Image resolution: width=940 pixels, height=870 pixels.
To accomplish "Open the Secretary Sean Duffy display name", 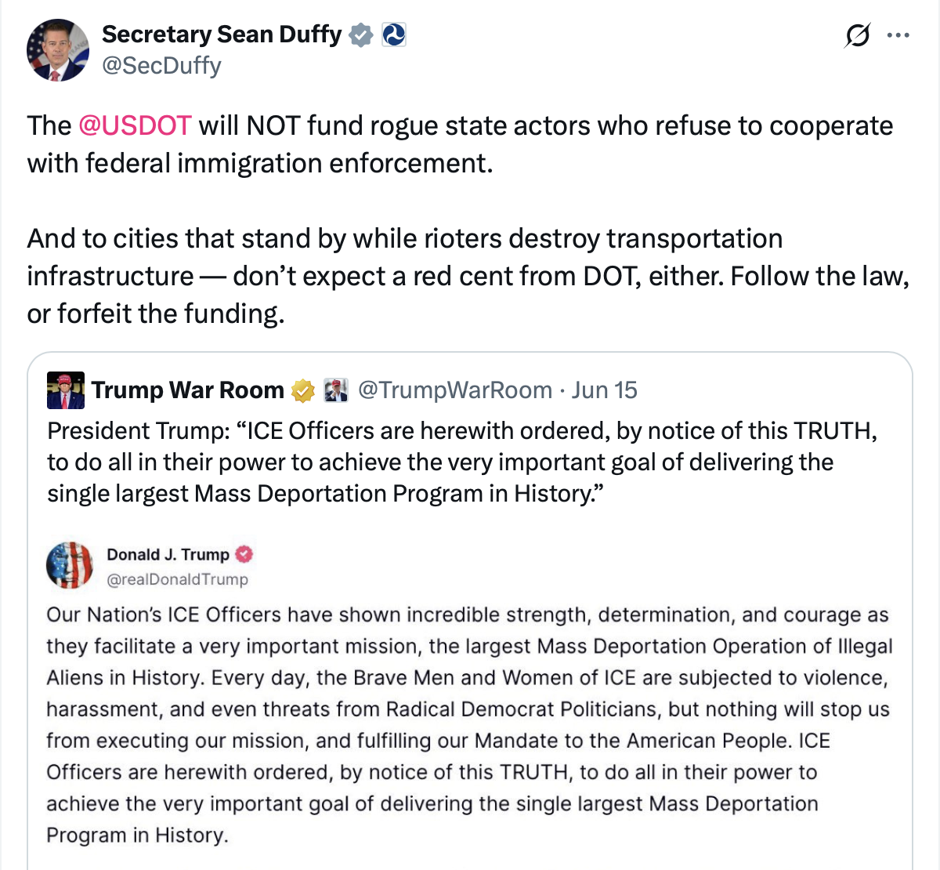I will (x=222, y=35).
